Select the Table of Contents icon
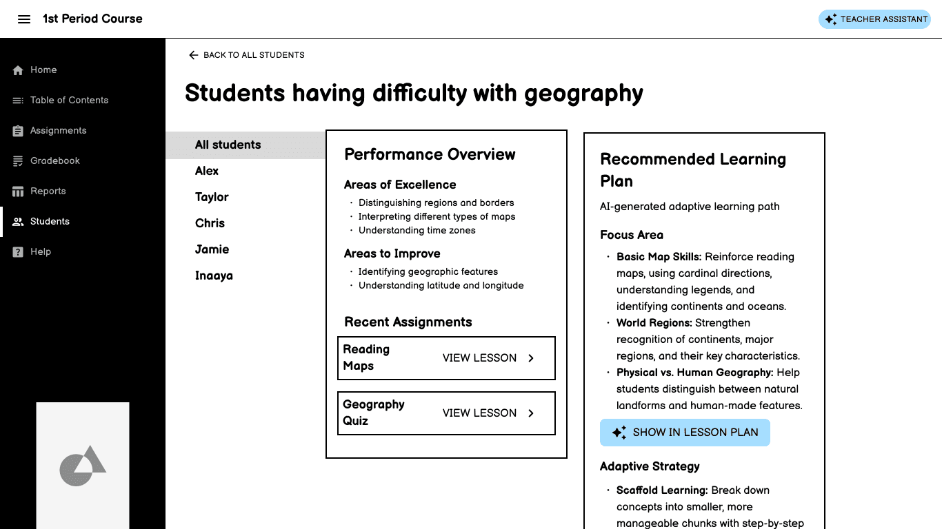 (17, 100)
